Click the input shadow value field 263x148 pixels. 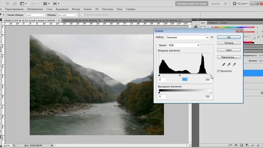[x=162, y=80]
